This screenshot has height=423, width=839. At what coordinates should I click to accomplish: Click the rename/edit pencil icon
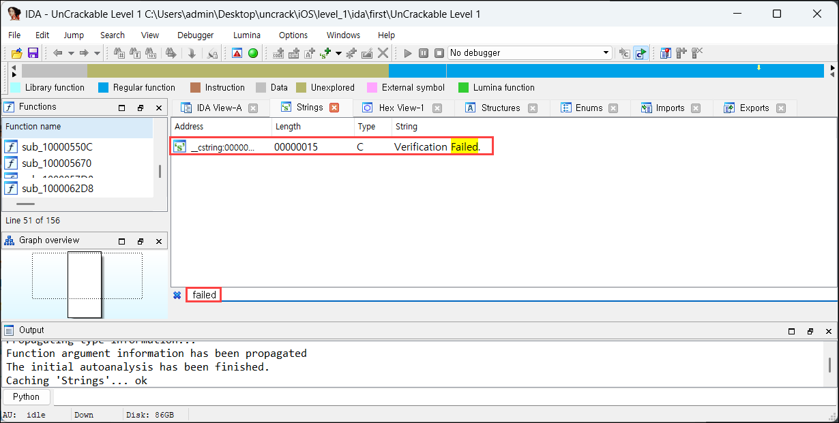[x=368, y=53]
